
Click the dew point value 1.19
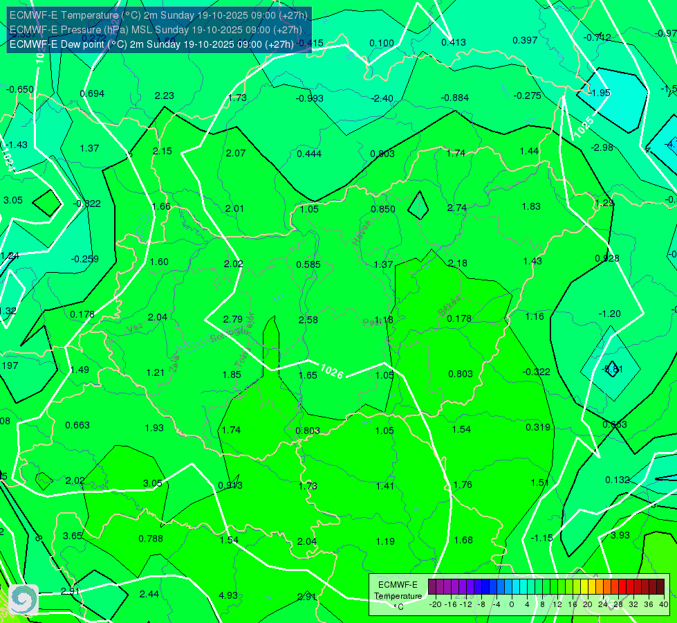(385, 541)
